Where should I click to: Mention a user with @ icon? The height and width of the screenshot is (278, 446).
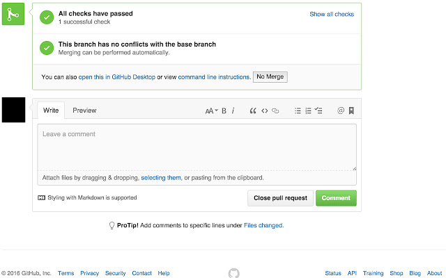[341, 111]
